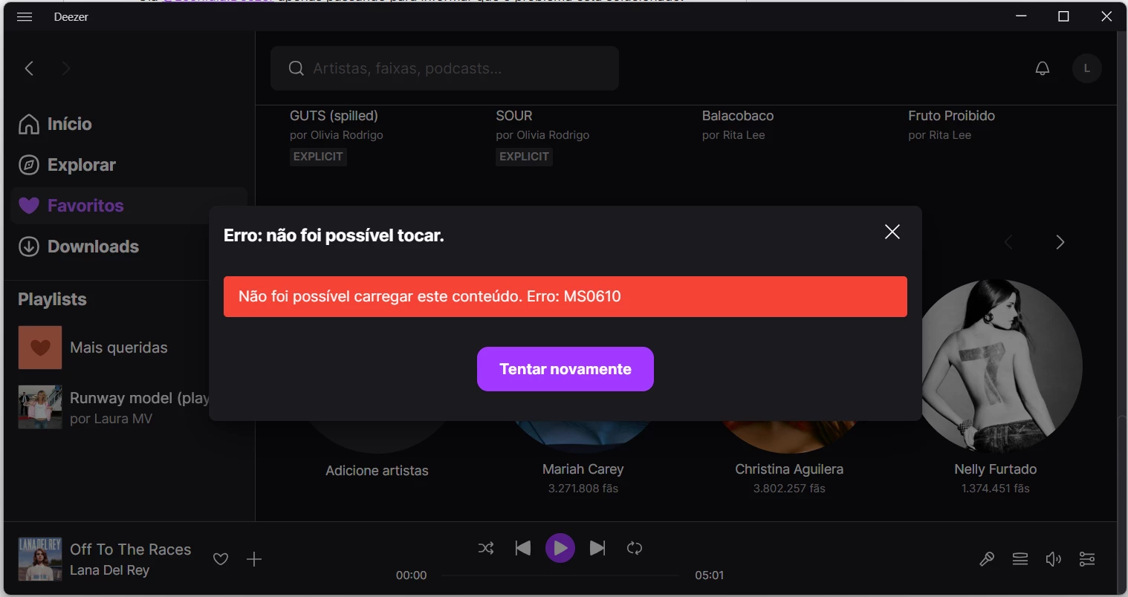Viewport: 1128px width, 597px height.
Task: Open notifications bell
Action: 1043,68
